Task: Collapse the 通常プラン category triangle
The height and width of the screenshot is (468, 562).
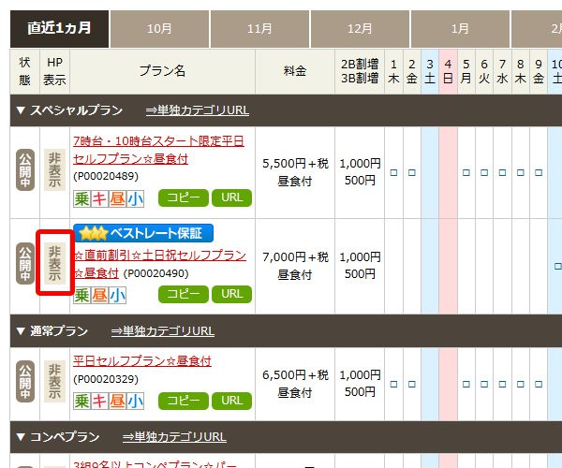Action: 21,330
